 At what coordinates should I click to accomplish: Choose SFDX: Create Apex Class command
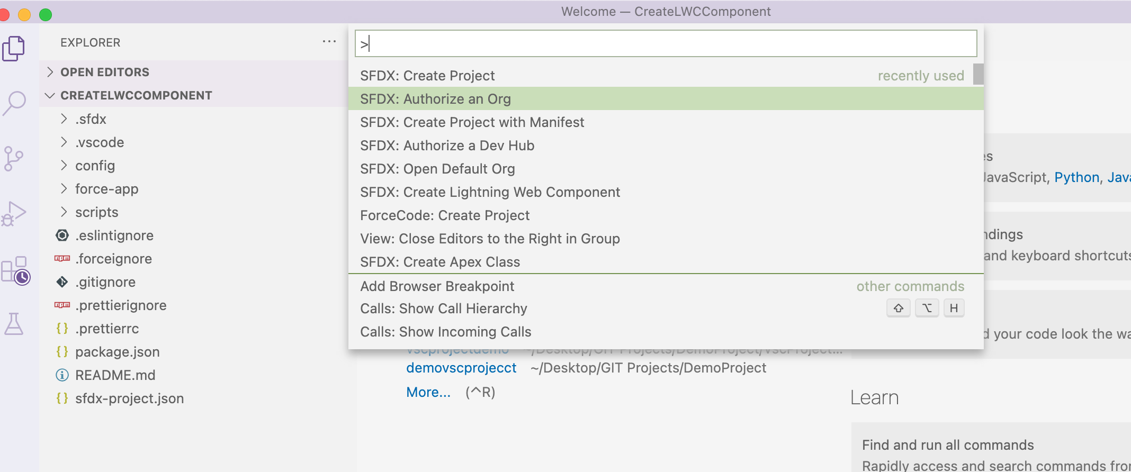(439, 262)
